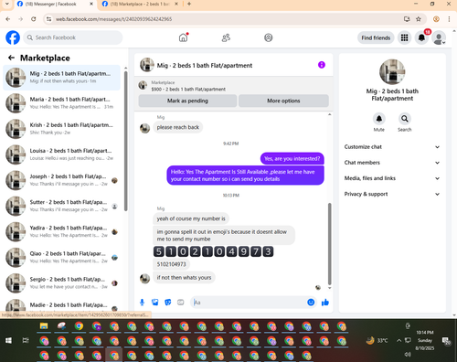Viewport: 457px width, 362px height.
Task: Open the selected Mig conversation row
Action: click(x=62, y=78)
